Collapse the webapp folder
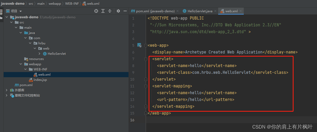The width and height of the screenshot is (317, 132). (x=21, y=64)
